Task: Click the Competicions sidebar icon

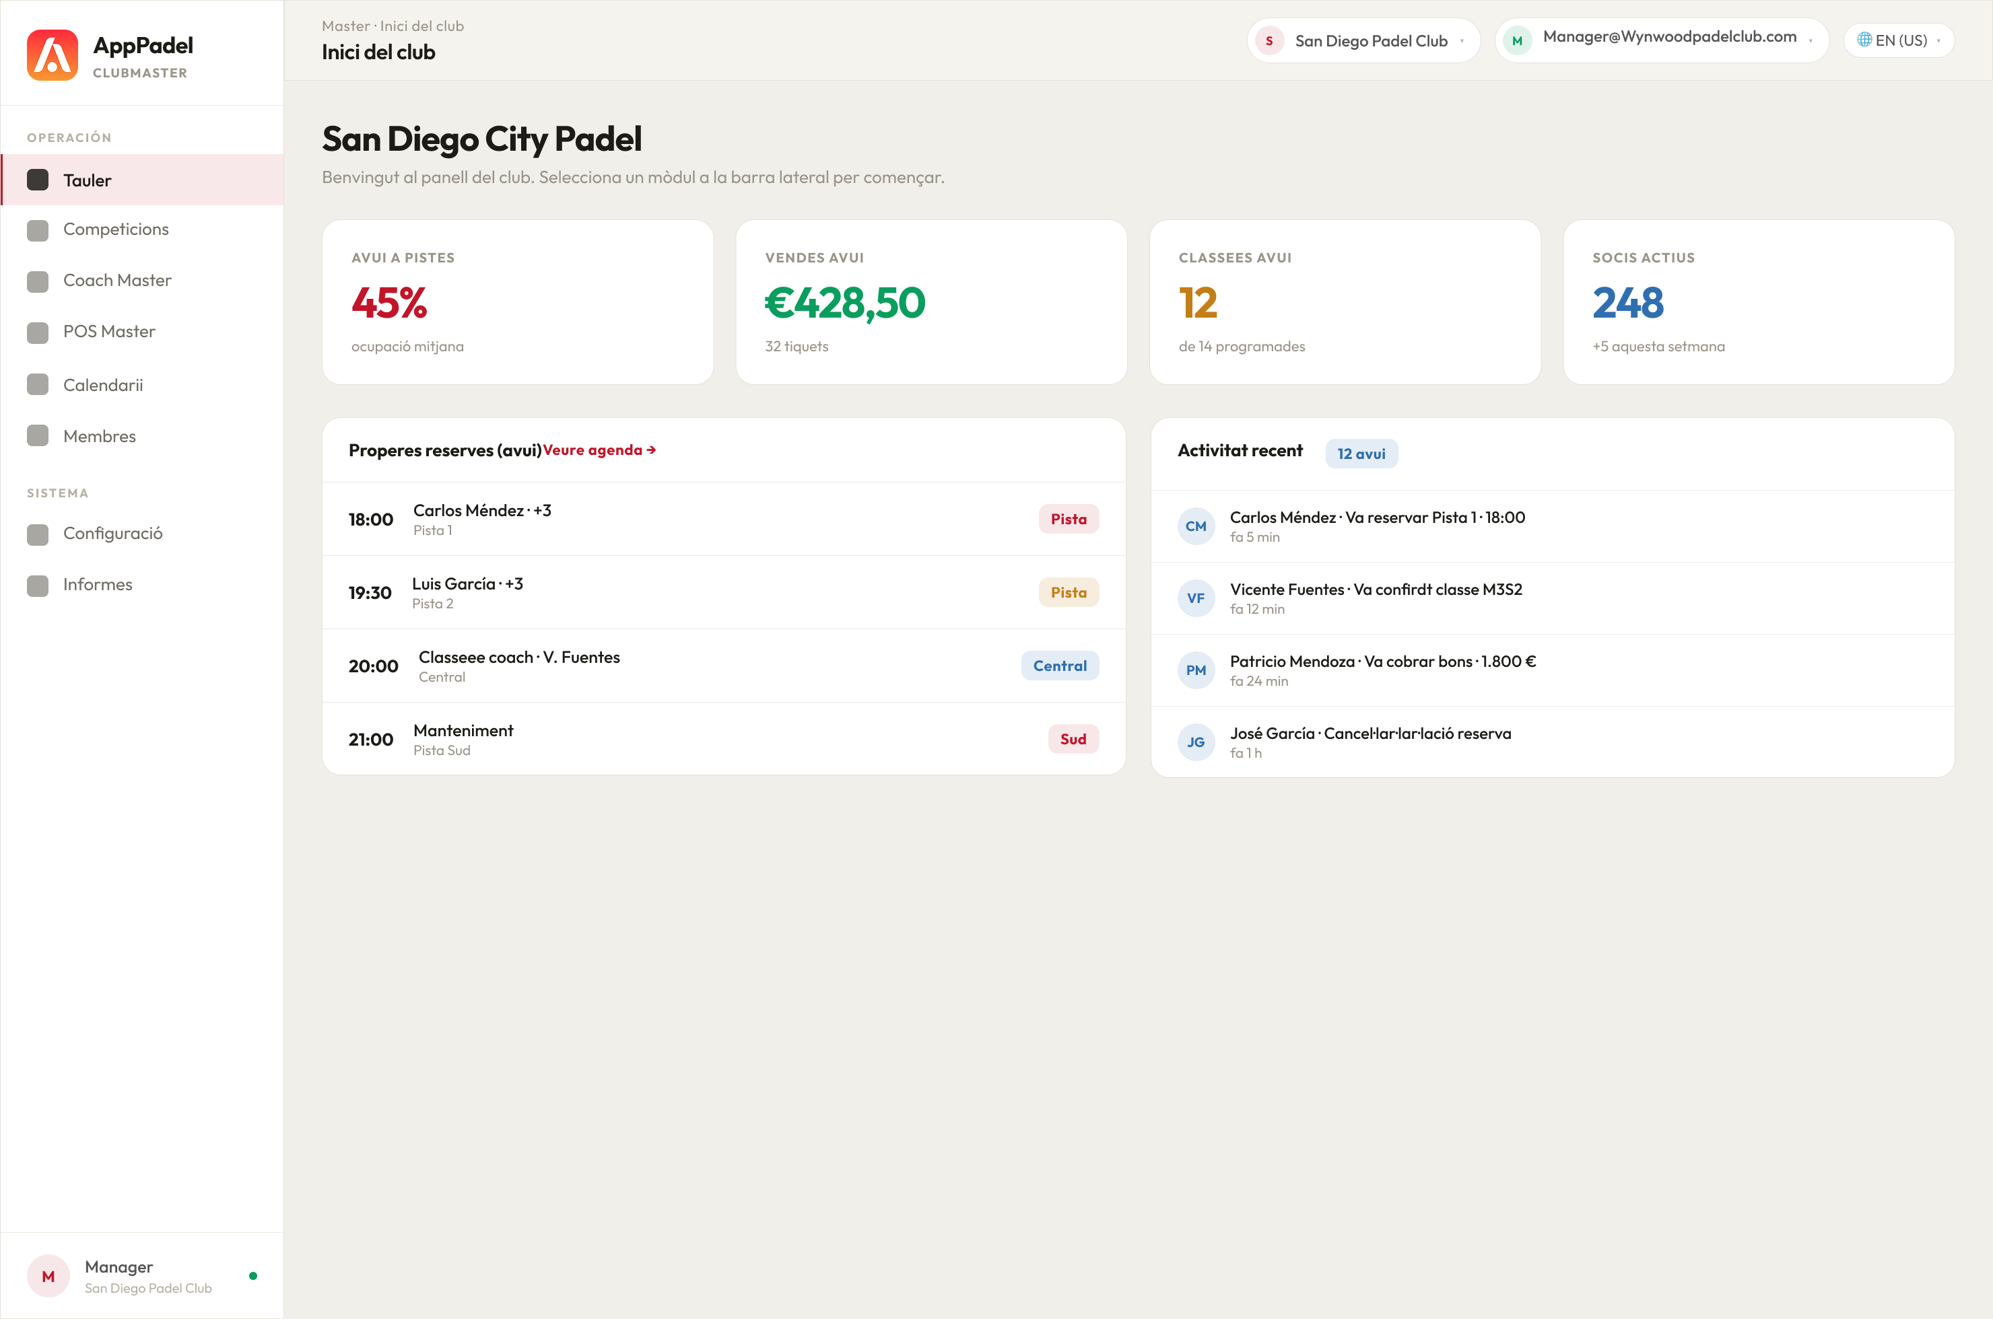Action: [x=38, y=230]
